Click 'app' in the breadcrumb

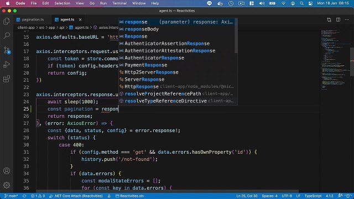tap(51, 28)
